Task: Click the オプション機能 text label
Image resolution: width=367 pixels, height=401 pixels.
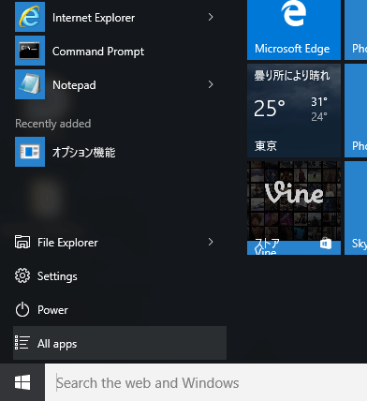Action: [84, 153]
